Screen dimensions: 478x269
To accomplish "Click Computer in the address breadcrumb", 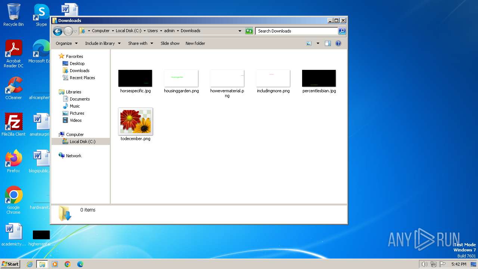I will tap(100, 31).
